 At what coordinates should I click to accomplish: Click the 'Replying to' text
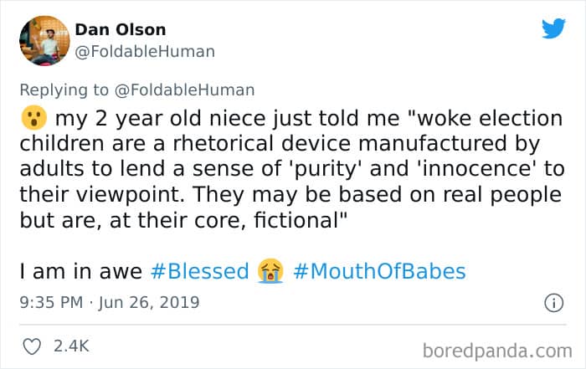(64, 90)
